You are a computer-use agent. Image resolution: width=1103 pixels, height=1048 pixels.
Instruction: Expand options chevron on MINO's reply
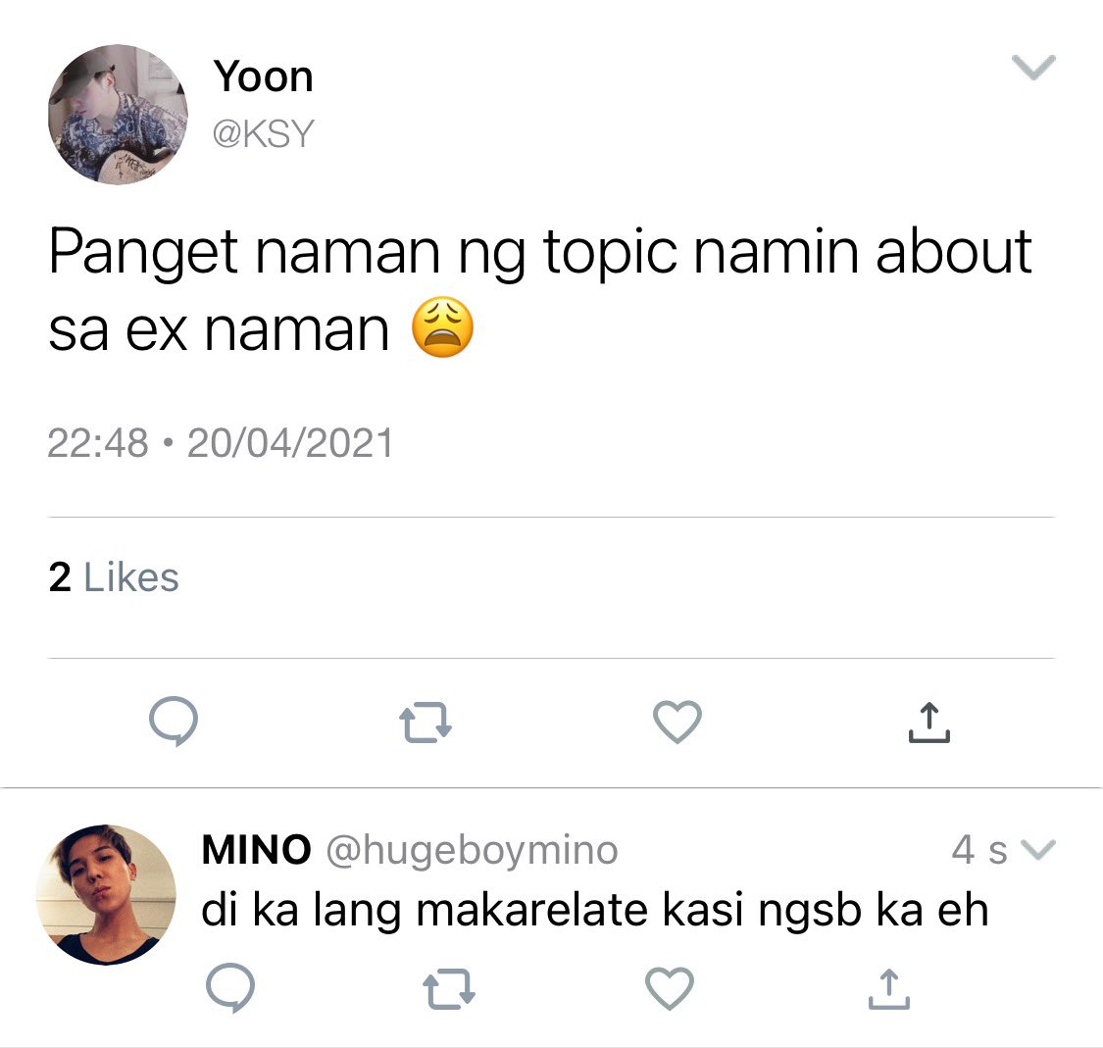[x=1038, y=850]
